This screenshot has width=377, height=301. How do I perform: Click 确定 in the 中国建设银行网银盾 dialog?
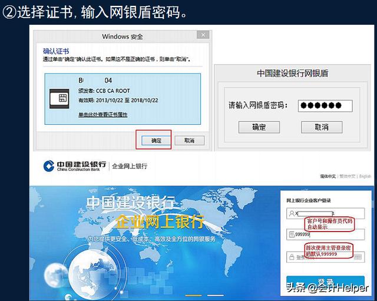(x=259, y=127)
